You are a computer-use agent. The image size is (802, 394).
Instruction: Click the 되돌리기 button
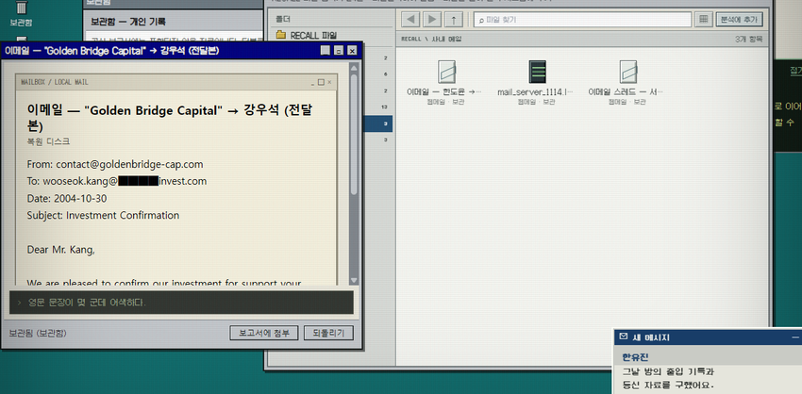click(x=328, y=333)
